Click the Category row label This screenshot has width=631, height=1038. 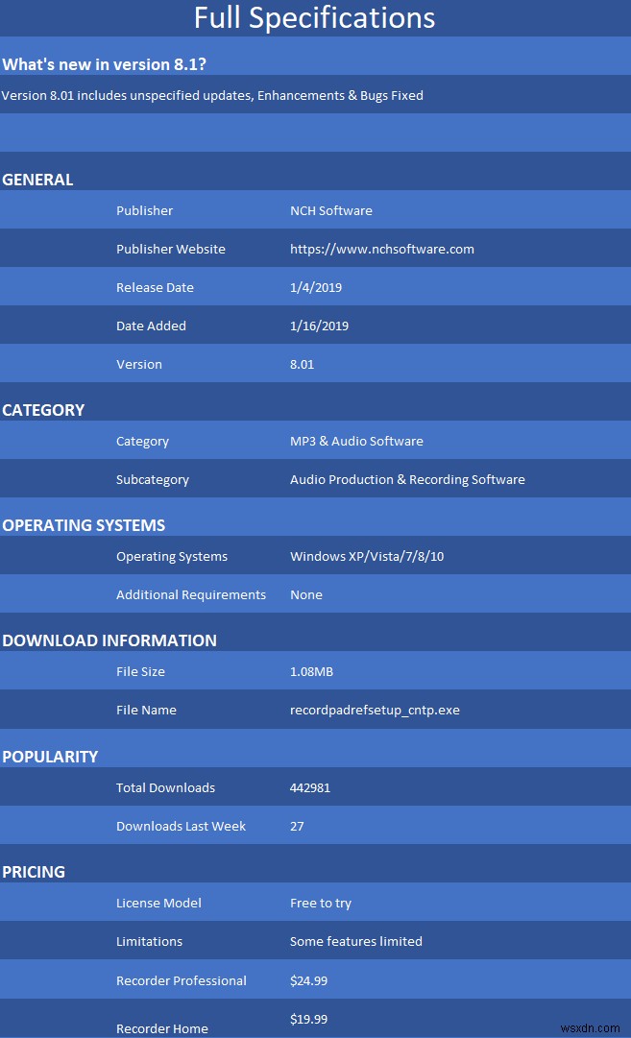pyautogui.click(x=142, y=441)
